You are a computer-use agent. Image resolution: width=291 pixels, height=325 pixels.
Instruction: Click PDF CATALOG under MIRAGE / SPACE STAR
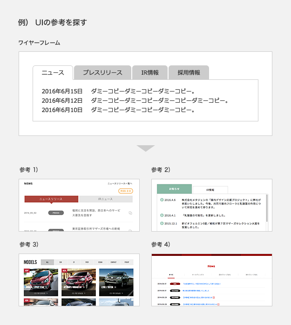click(x=41, y=293)
